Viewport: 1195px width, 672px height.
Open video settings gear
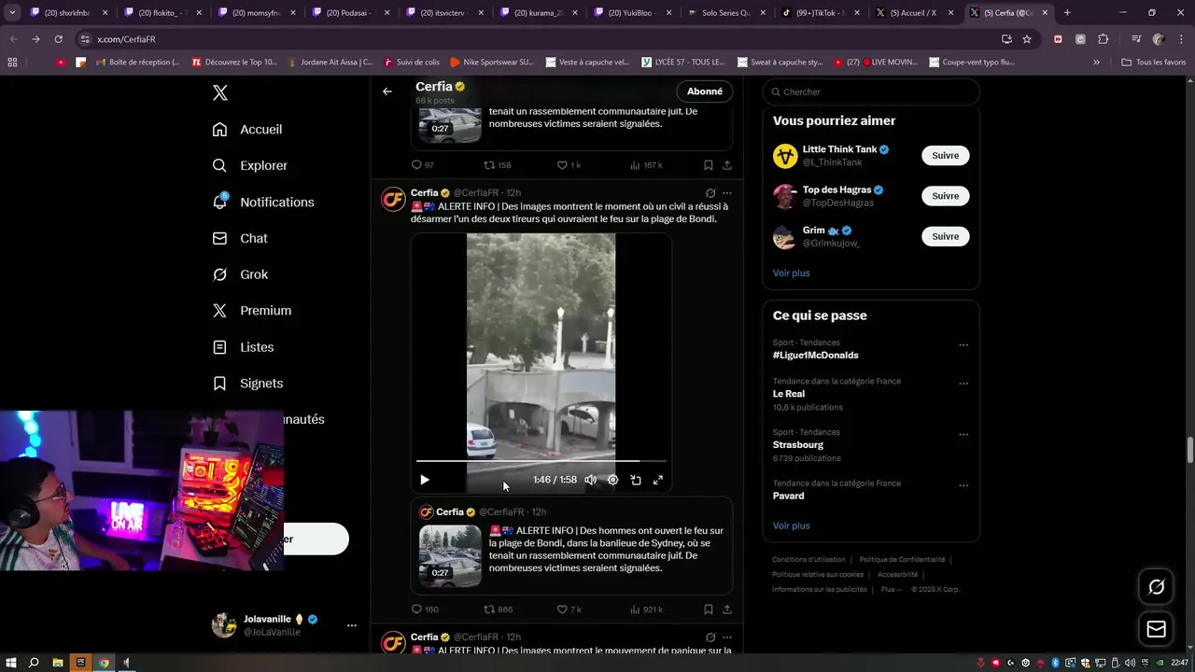[x=612, y=480]
